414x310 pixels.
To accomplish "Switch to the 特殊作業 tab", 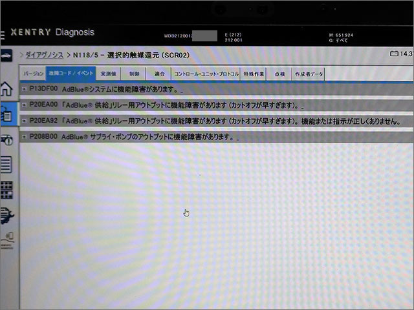I will 254,74.
